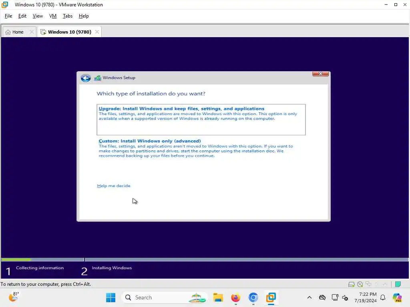410x307 pixels.
Task: Show hidden system tray icons
Action: click(310, 297)
